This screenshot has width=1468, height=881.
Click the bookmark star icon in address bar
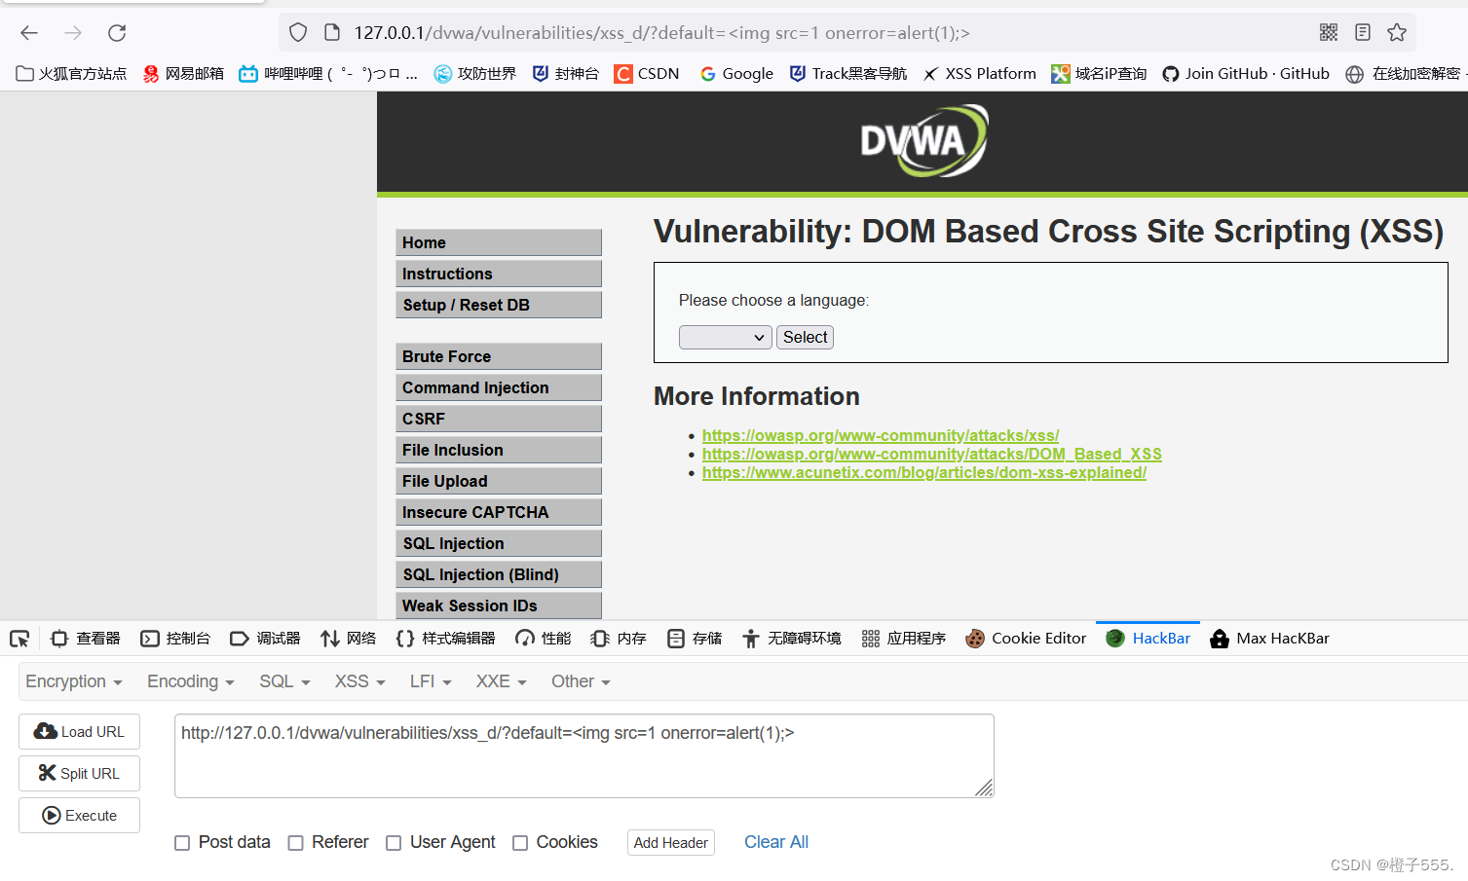point(1397,33)
